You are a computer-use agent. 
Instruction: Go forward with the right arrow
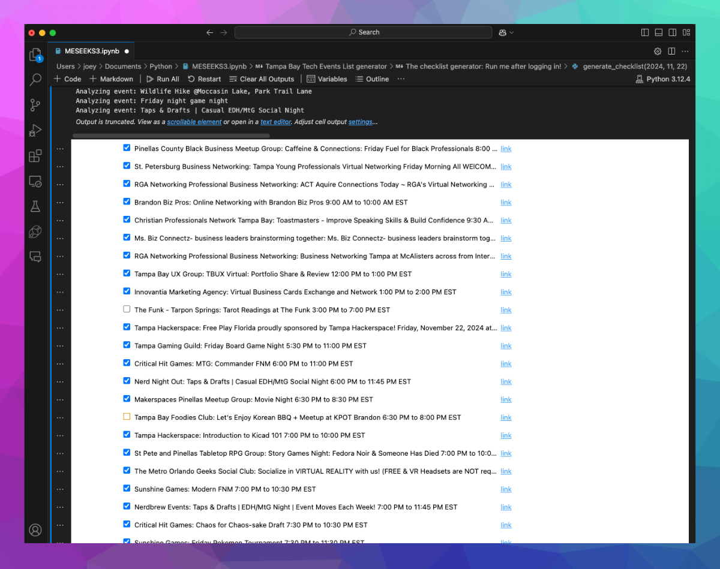coord(224,32)
